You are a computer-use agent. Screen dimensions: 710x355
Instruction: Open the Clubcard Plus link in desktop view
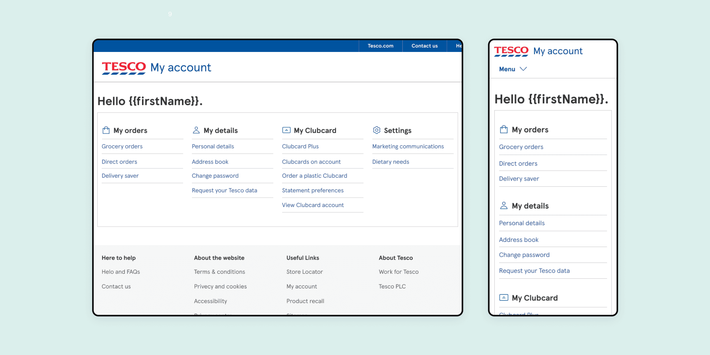point(300,146)
